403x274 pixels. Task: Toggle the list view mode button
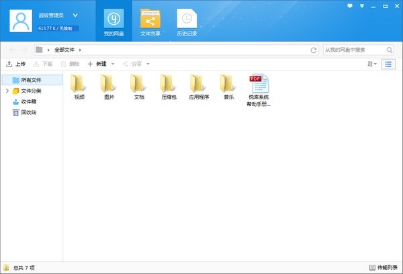(388, 64)
